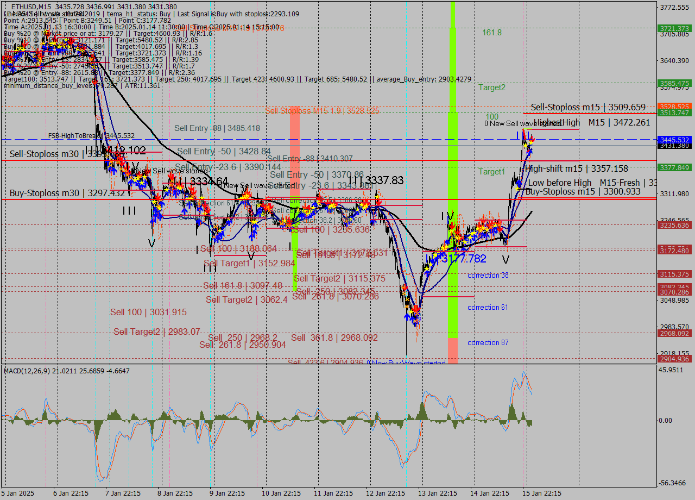Click the red 2904.936 price axis label
The height and width of the screenshot is (500, 695).
(x=674, y=359)
